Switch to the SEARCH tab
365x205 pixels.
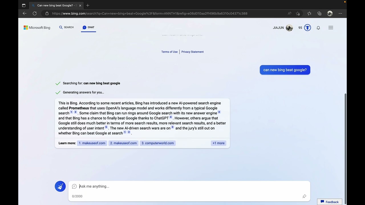click(x=66, y=27)
